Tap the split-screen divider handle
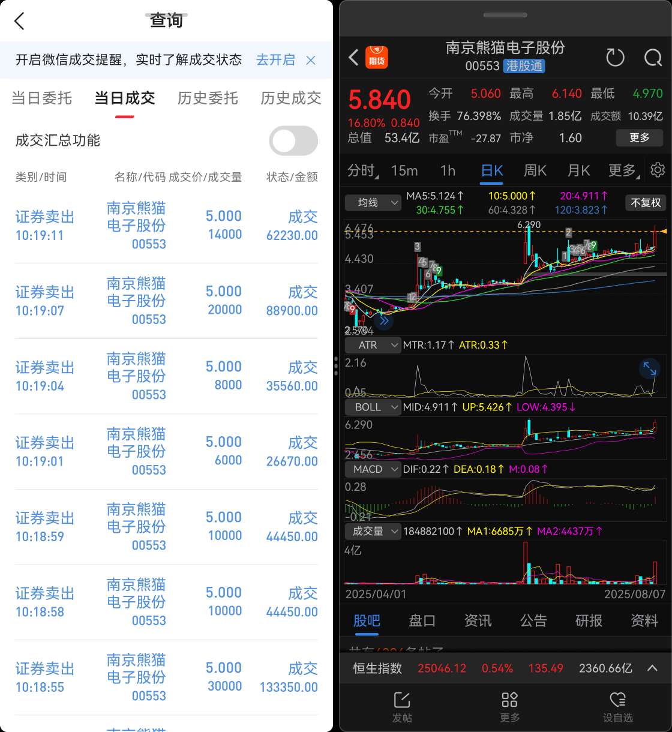Viewport: 672px width, 732px height. click(x=336, y=366)
